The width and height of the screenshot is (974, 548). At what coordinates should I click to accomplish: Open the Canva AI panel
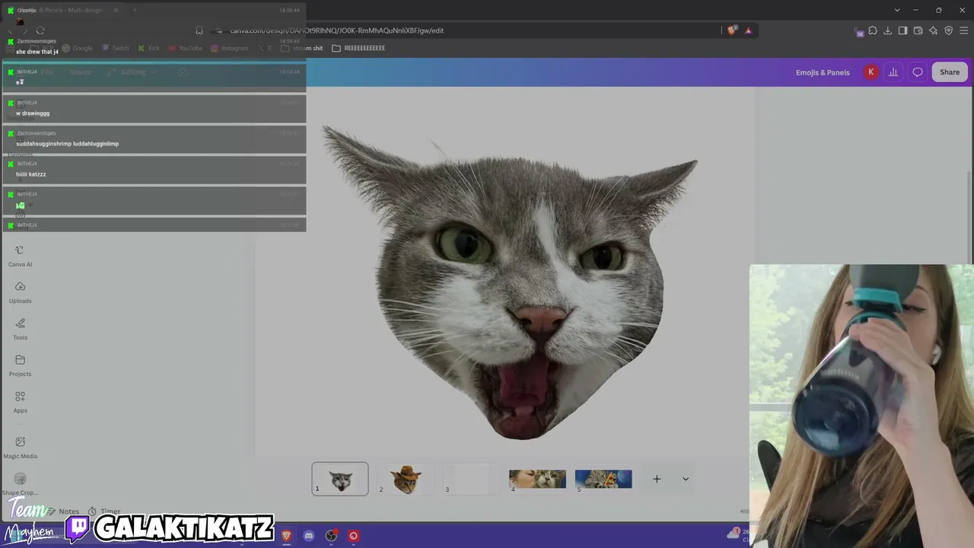tap(20, 256)
